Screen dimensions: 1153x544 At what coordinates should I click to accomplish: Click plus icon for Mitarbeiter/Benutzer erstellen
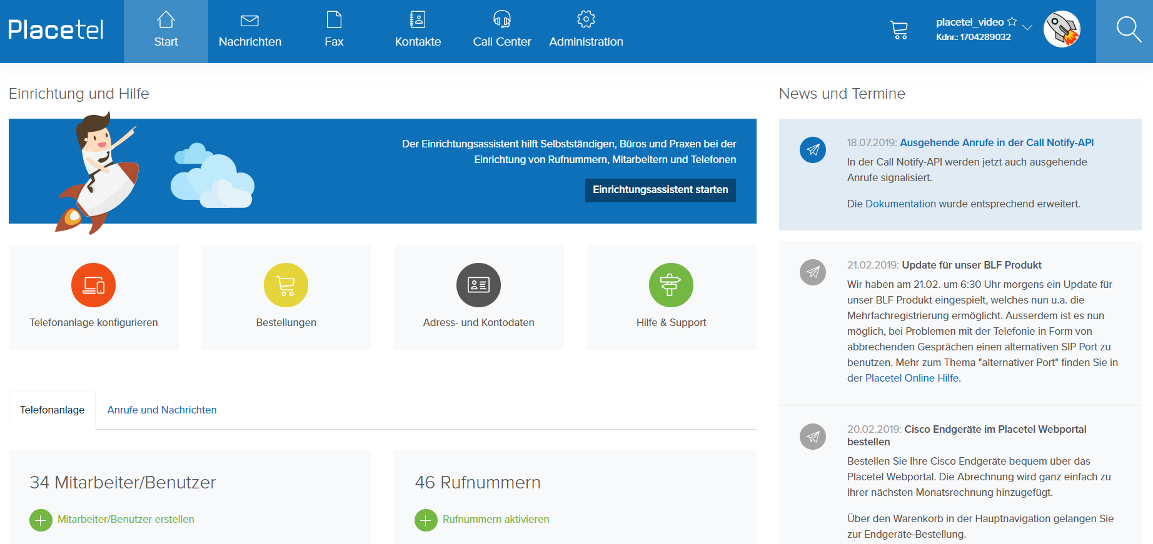click(x=41, y=520)
